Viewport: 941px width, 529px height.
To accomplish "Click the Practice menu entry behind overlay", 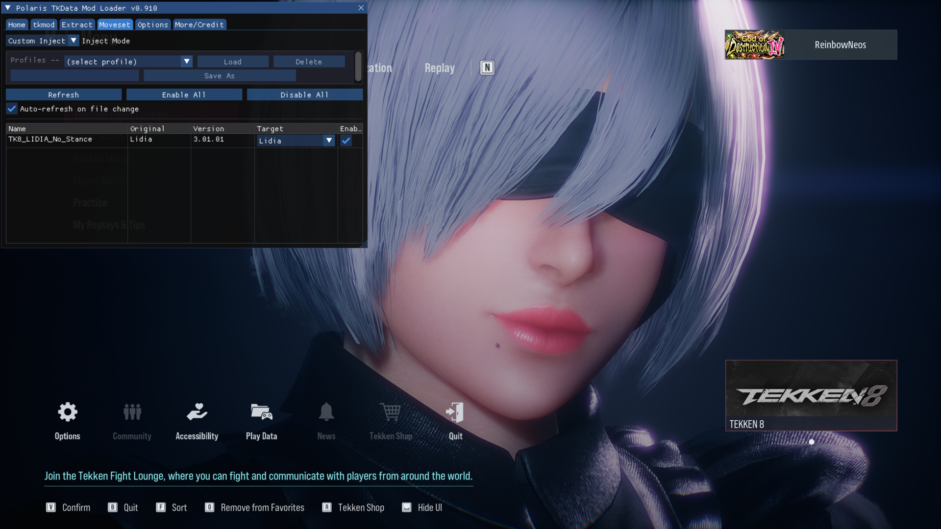I will [90, 203].
